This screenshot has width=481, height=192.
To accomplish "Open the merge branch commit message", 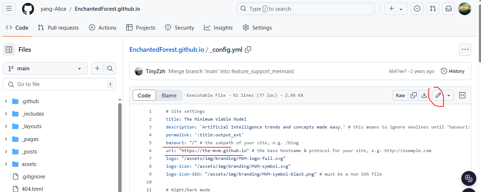I will 231,71.
